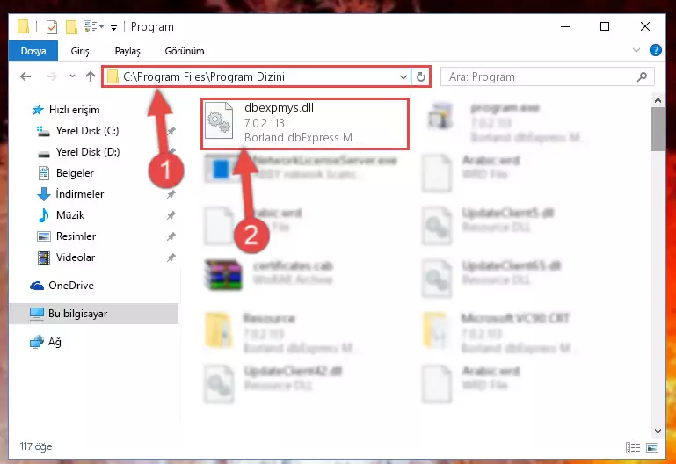Click the vertical scrollbar thumb
Viewport: 676px width, 464px height.
pos(658,129)
